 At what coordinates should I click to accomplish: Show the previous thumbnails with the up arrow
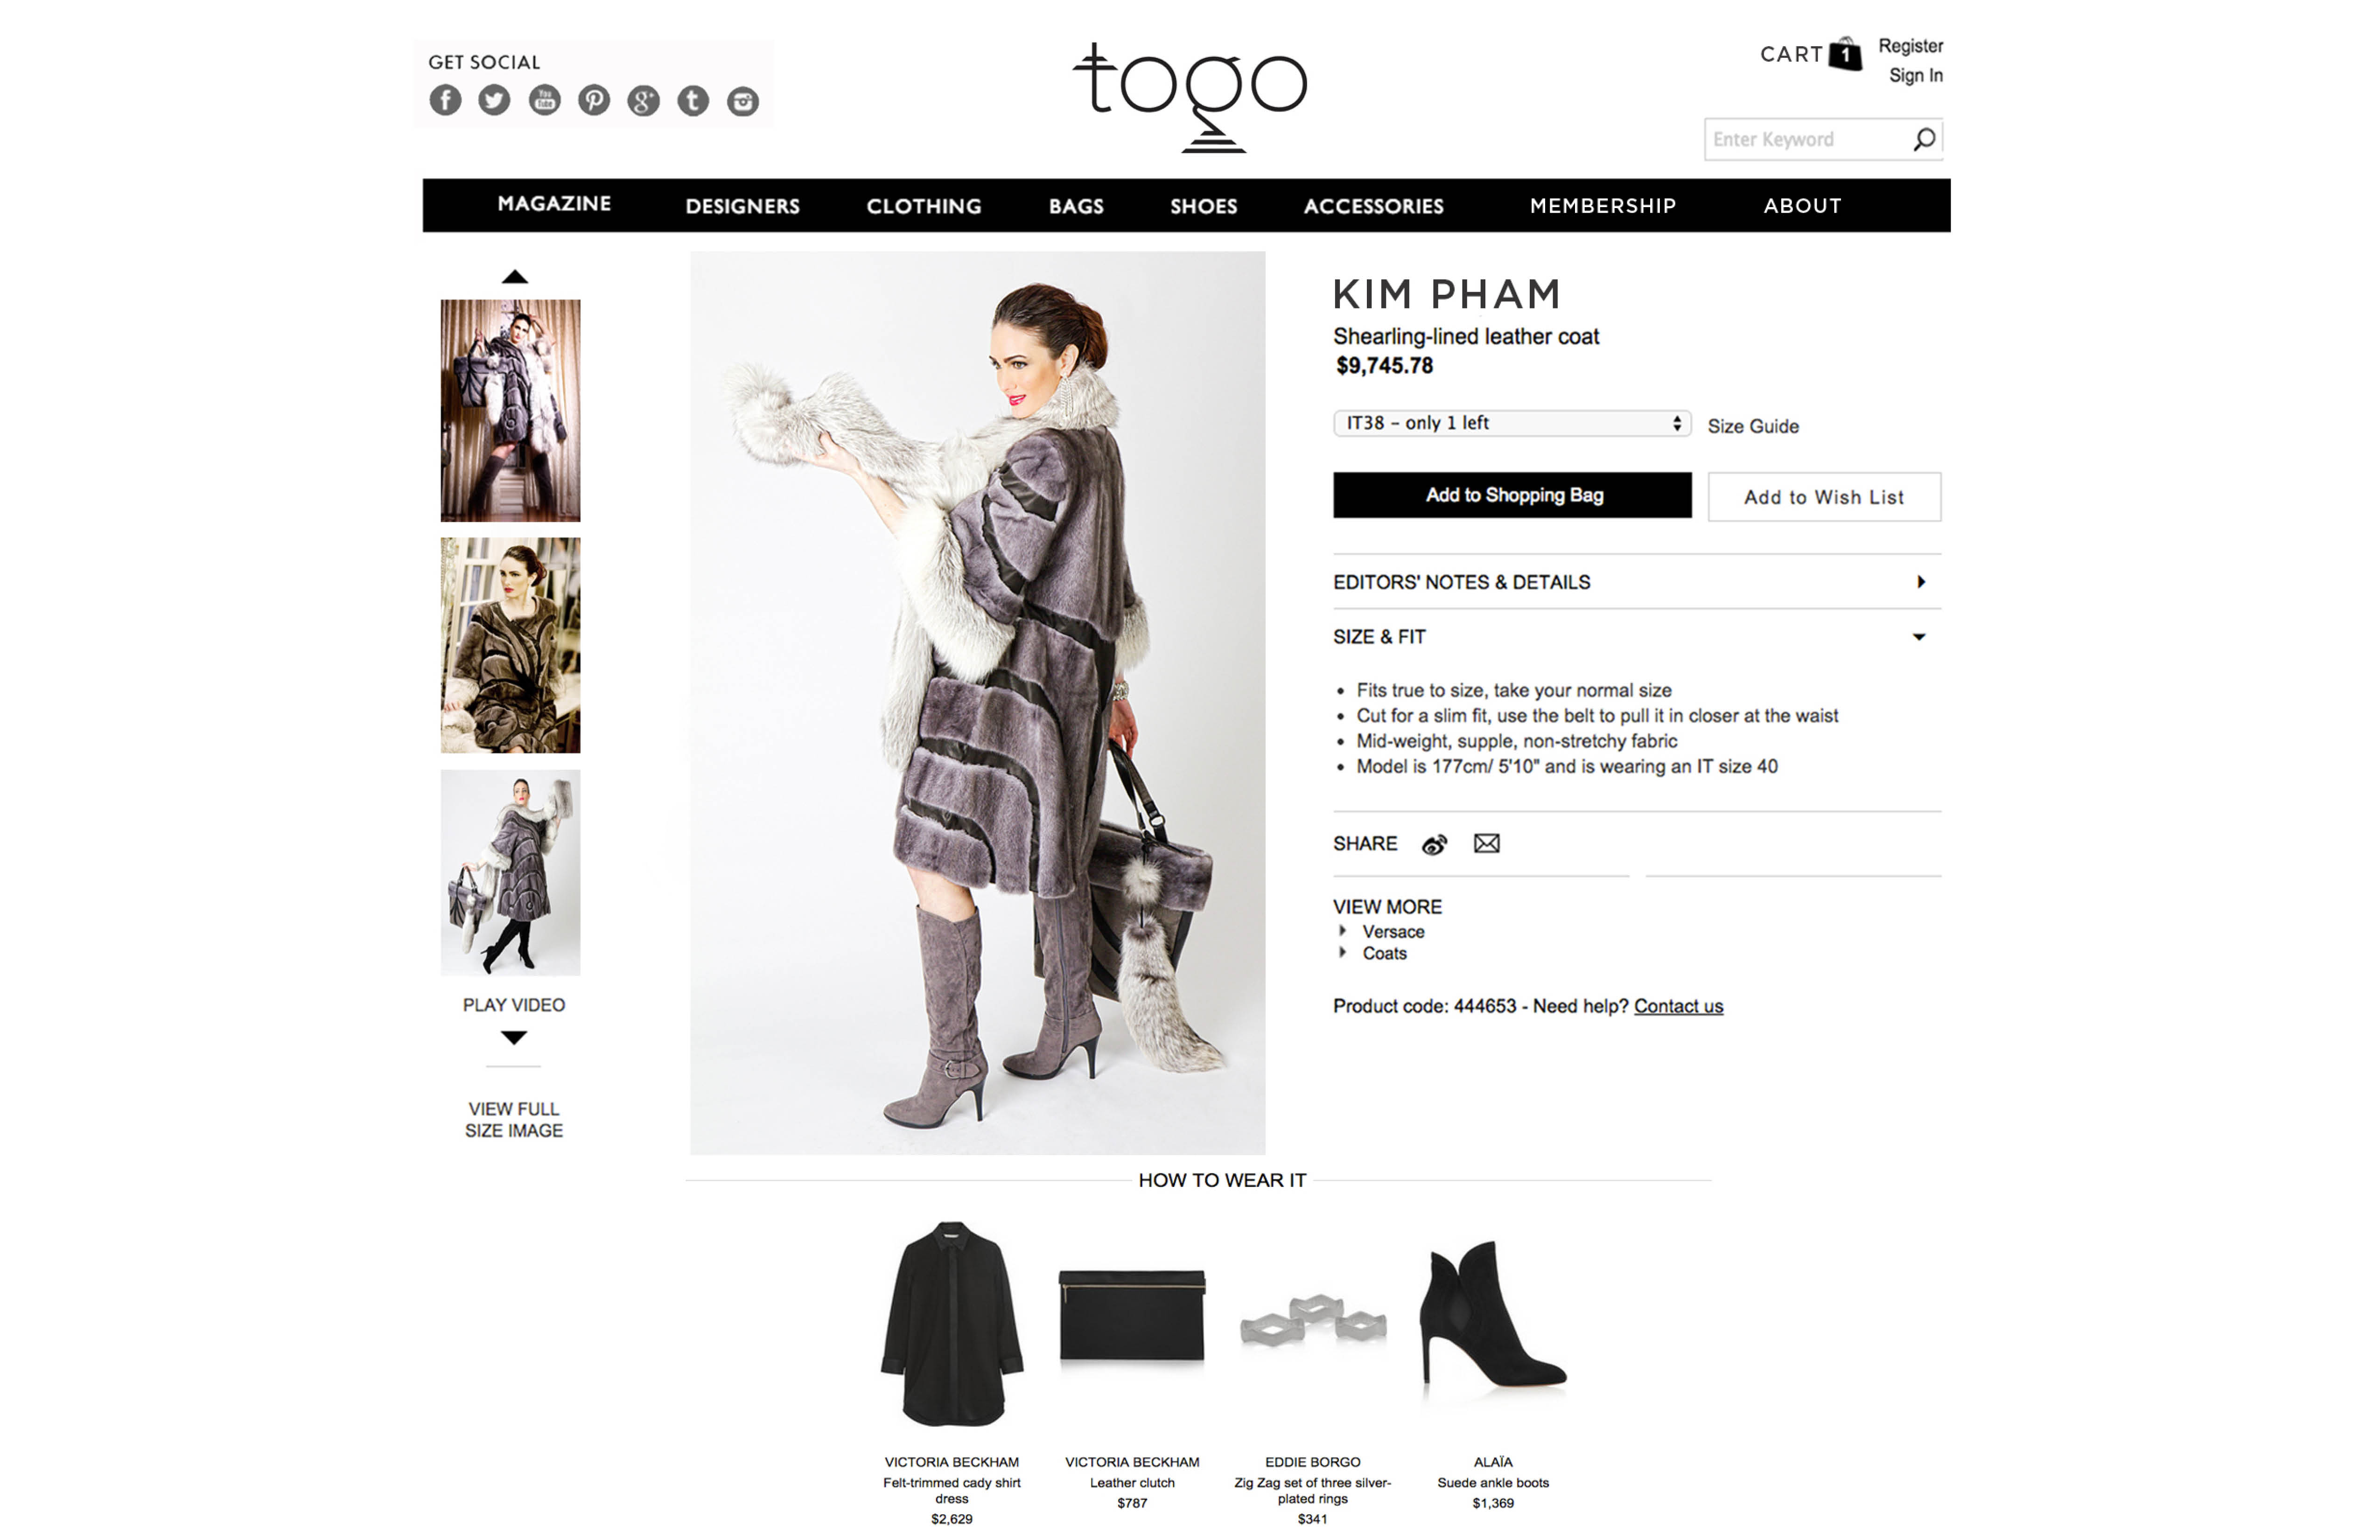click(514, 277)
